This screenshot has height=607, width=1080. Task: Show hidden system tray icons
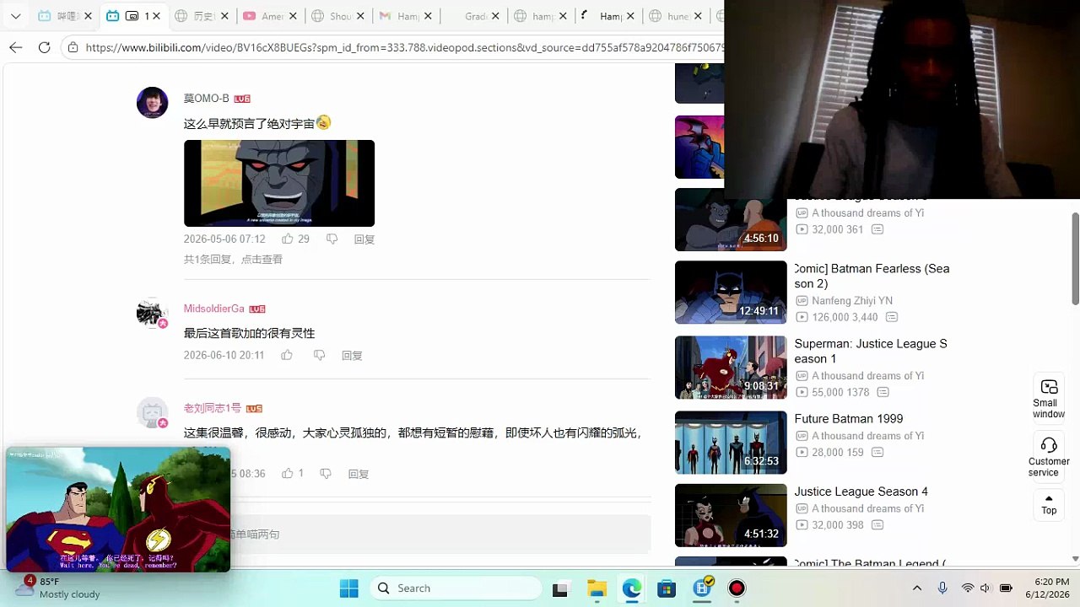(917, 588)
